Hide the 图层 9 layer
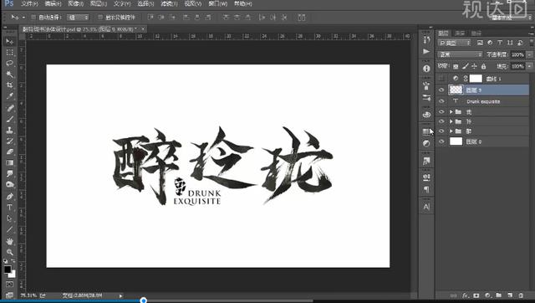 click(441, 90)
